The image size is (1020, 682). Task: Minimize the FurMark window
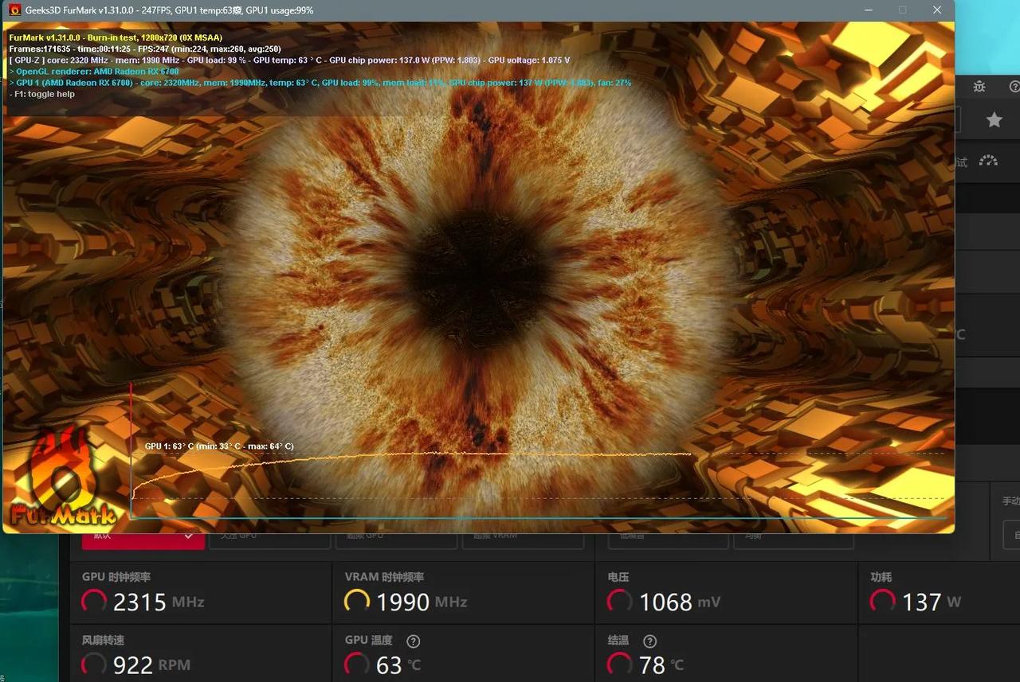pyautogui.click(x=868, y=10)
